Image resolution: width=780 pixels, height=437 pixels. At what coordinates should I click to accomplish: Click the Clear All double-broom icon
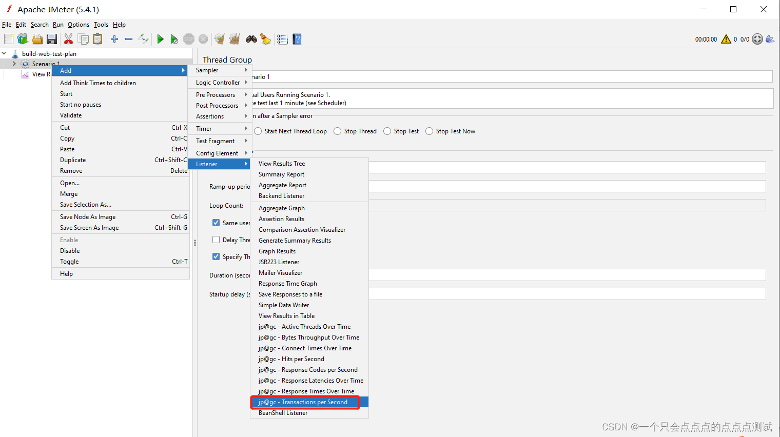click(x=235, y=39)
